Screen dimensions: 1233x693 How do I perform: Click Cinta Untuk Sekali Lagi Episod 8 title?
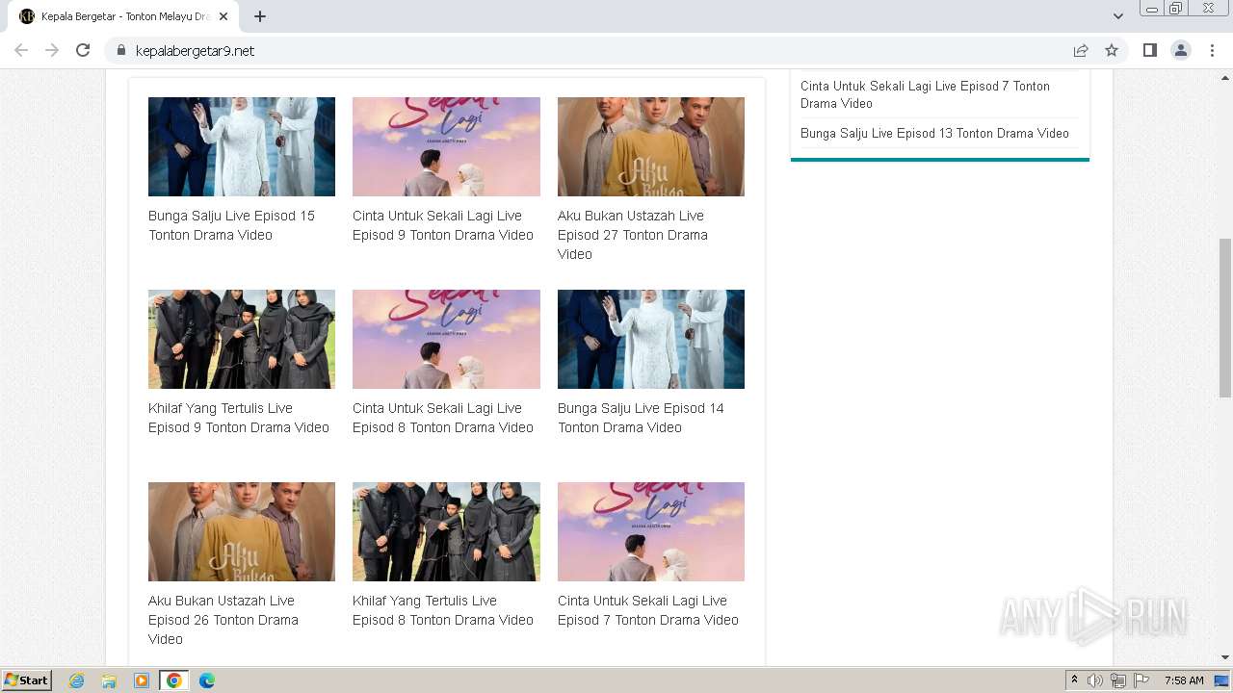point(443,418)
